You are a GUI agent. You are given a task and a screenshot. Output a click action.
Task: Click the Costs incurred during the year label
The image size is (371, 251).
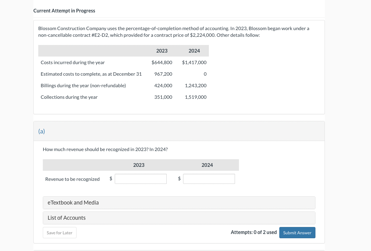[x=73, y=63]
